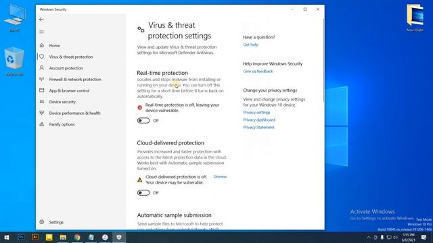433x243 pixels.
Task: Select Virus & threat protection in sidebar
Action: pos(71,57)
